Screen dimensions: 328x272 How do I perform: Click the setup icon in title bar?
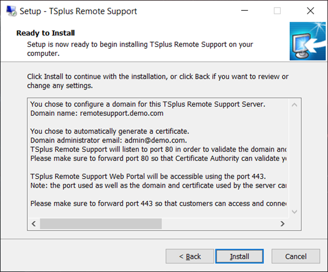(11, 11)
